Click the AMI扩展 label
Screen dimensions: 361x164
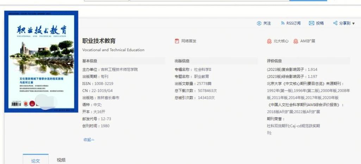click(x=307, y=41)
